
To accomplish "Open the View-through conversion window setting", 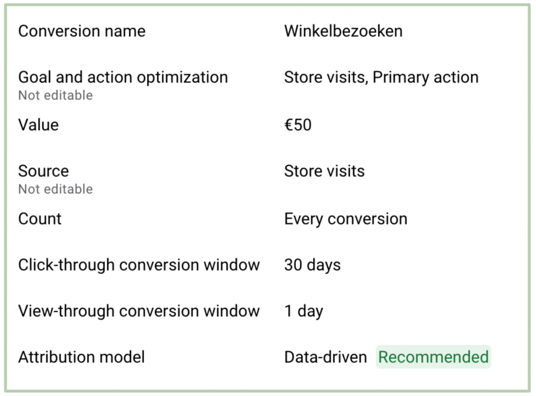I will click(x=267, y=311).
